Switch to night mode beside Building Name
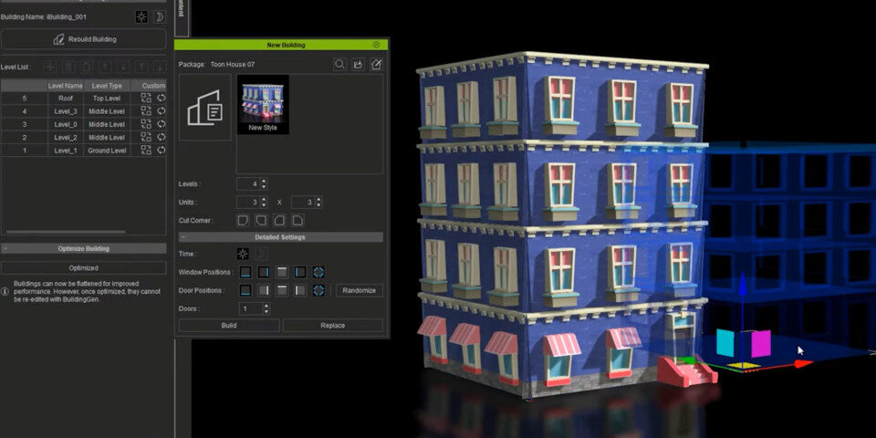The width and height of the screenshot is (876, 438). (159, 16)
